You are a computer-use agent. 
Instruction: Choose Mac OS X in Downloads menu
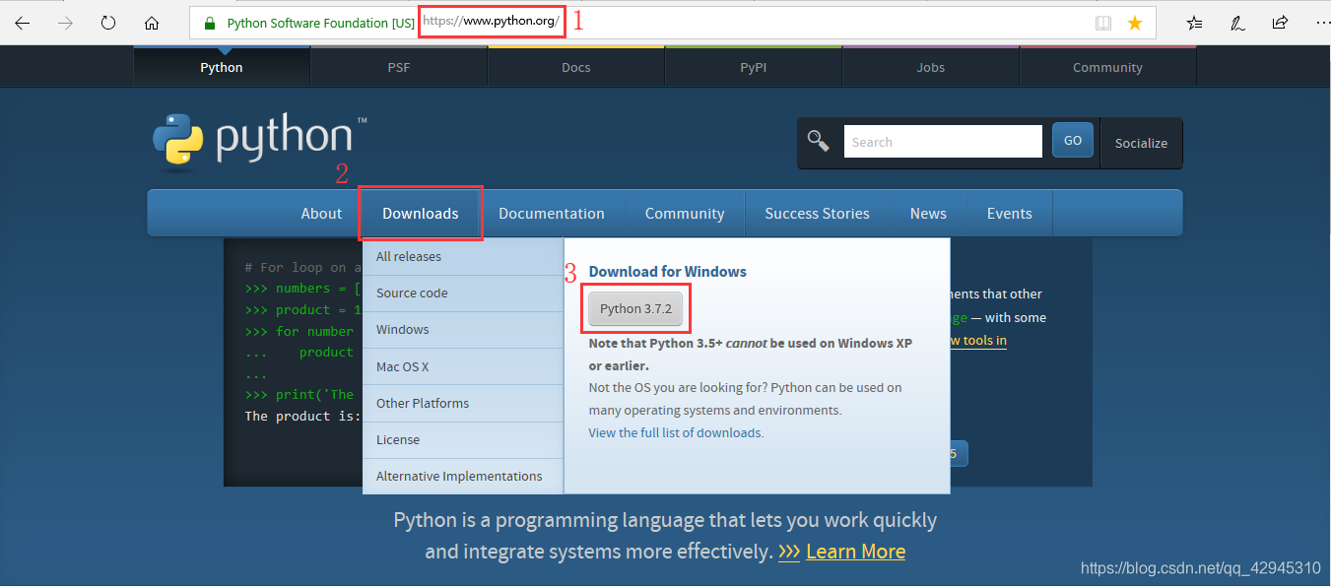click(x=463, y=366)
